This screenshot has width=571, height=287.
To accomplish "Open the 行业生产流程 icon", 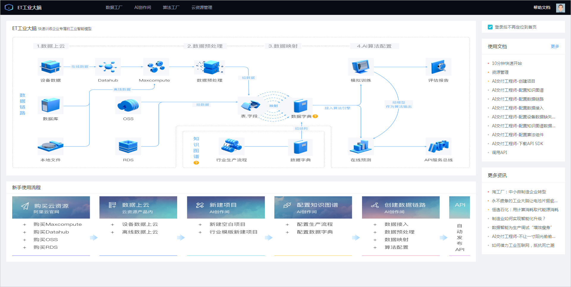I will (x=232, y=146).
